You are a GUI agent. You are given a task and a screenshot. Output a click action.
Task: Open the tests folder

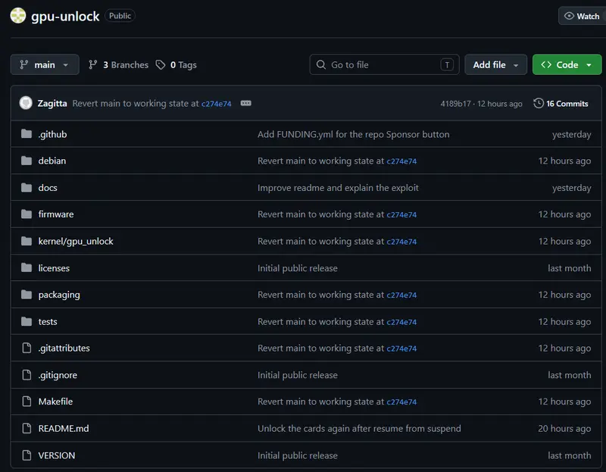pos(48,322)
